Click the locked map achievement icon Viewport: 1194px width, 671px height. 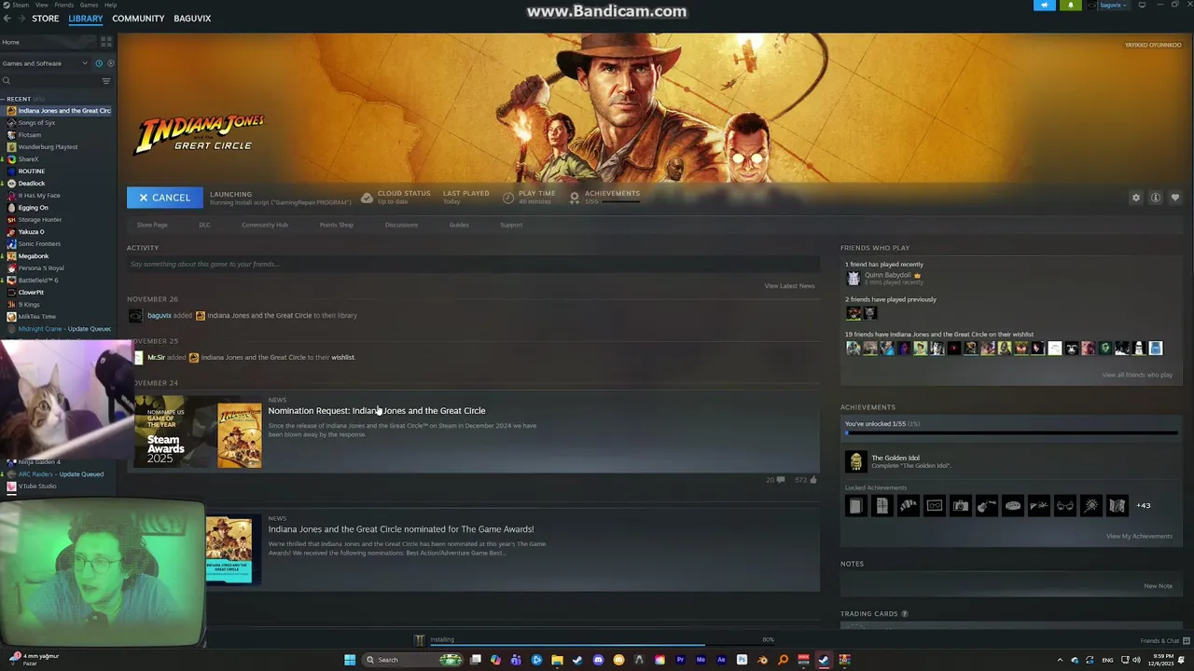pos(1117,506)
